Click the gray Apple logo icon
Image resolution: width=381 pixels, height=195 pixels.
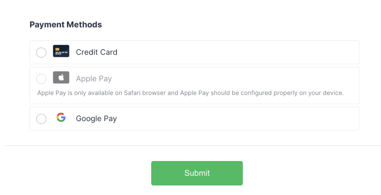[61, 77]
